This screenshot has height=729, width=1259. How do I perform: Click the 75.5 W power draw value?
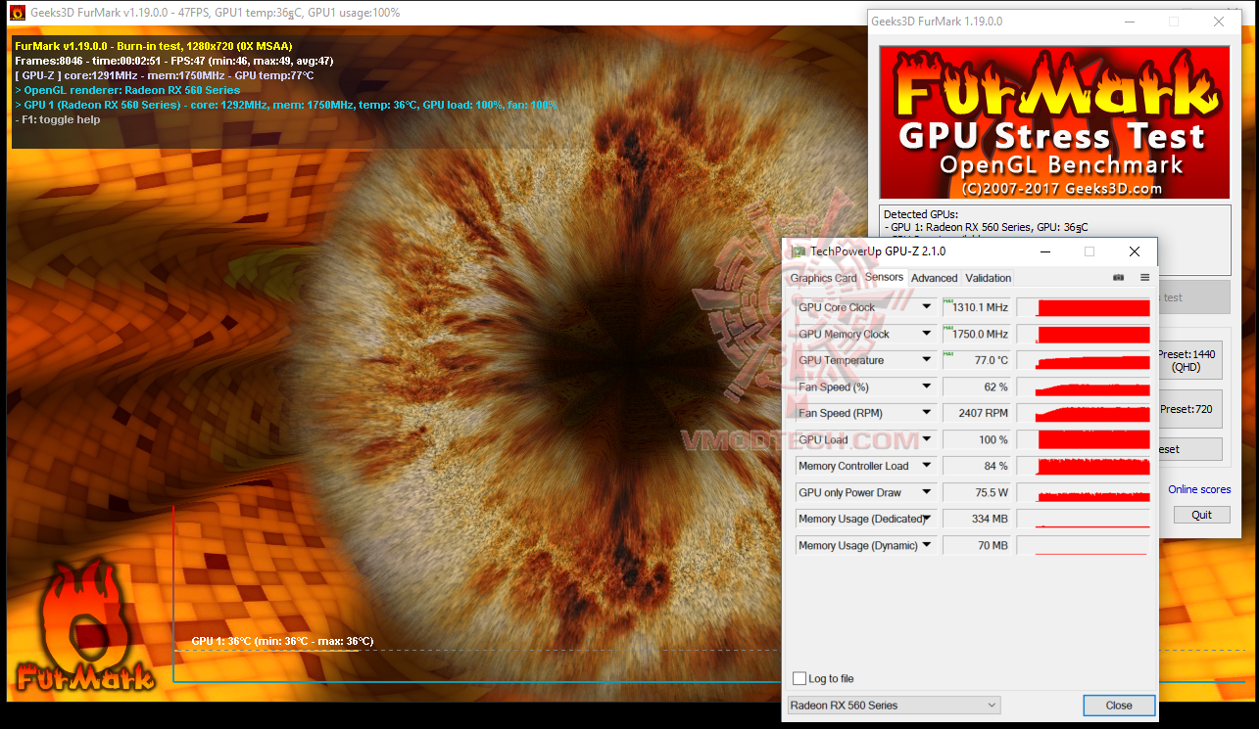coord(976,492)
